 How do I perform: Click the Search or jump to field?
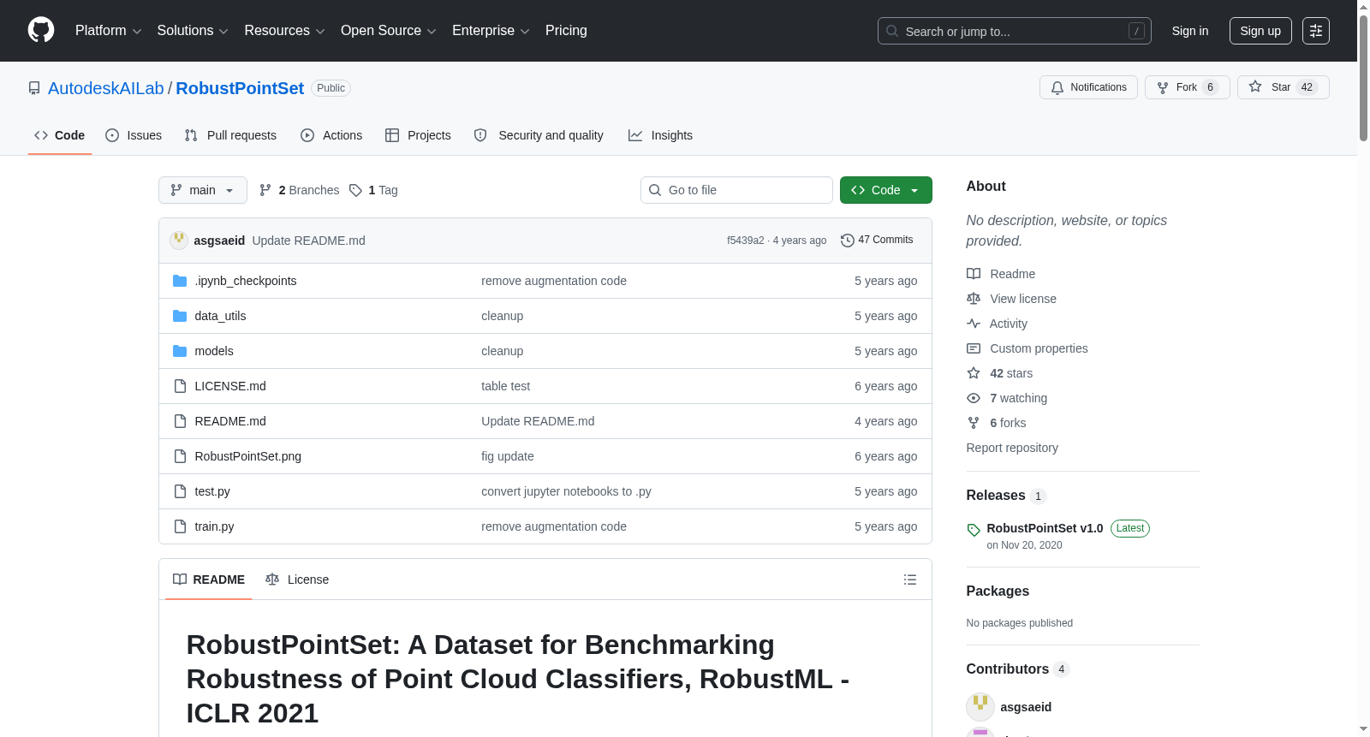pyautogui.click(x=1015, y=31)
